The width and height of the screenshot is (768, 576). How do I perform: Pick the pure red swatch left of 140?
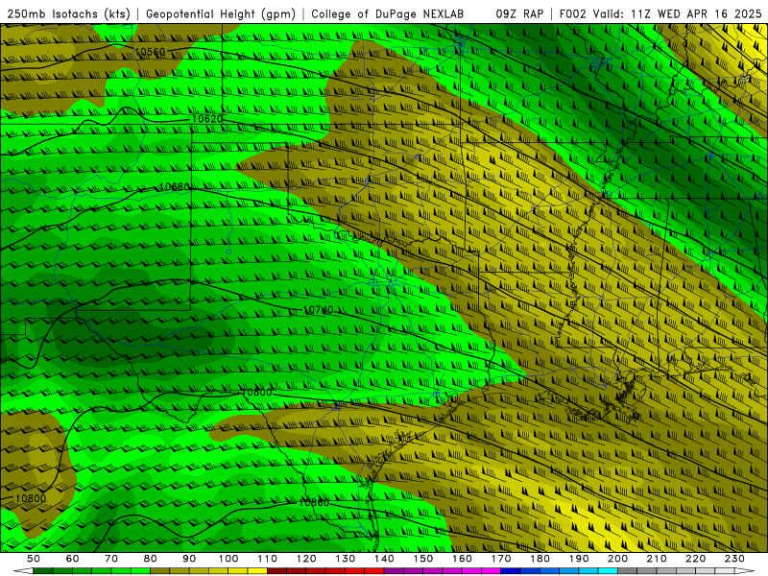374,571
